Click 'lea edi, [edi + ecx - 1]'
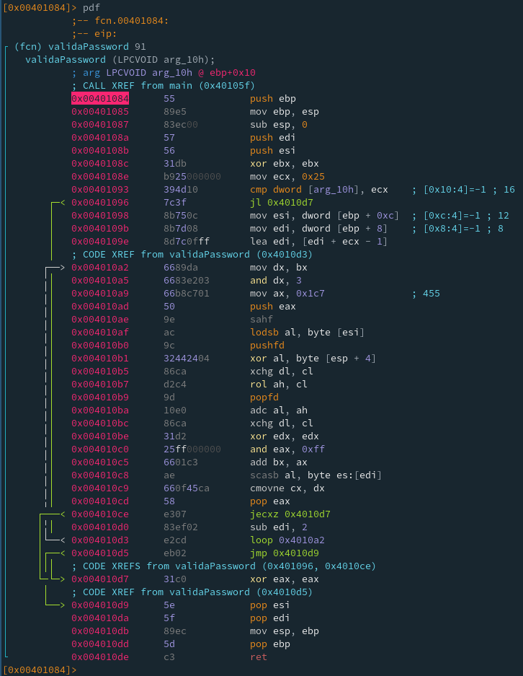Viewport: 523px width, 676px height. [318, 242]
